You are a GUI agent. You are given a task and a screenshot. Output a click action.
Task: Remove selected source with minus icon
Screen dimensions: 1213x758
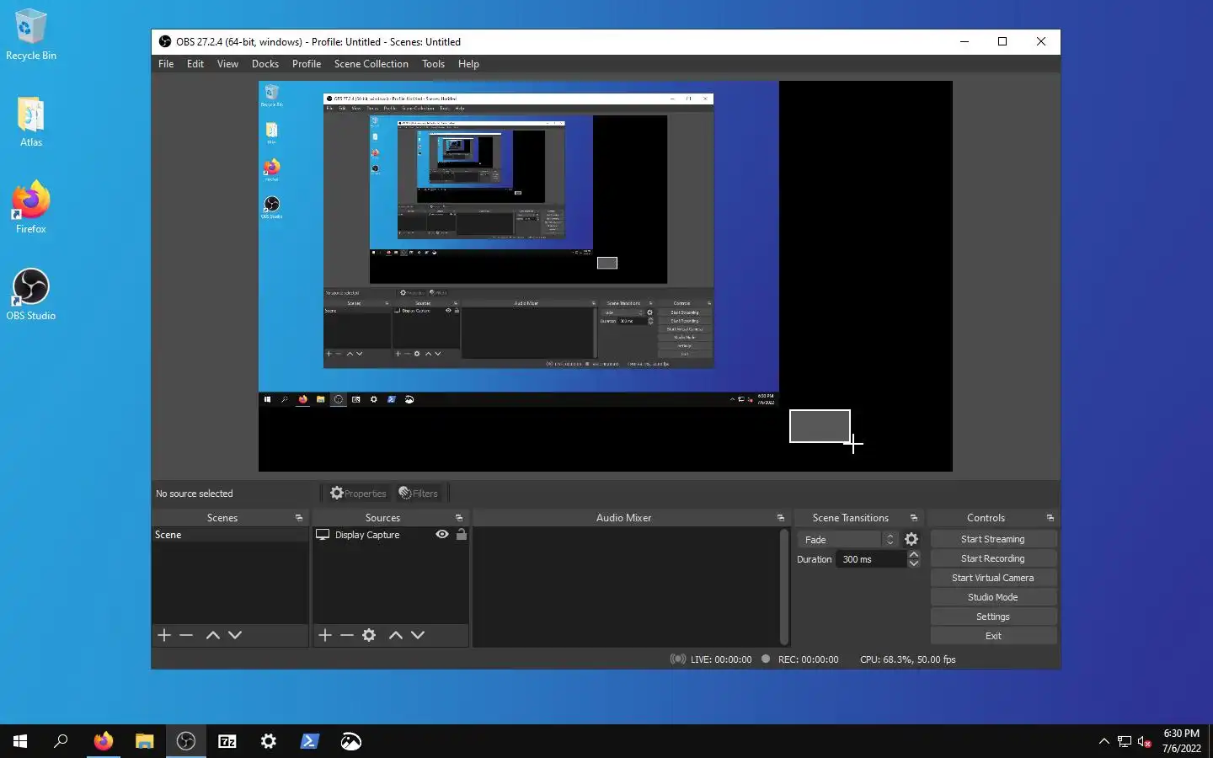click(x=347, y=635)
